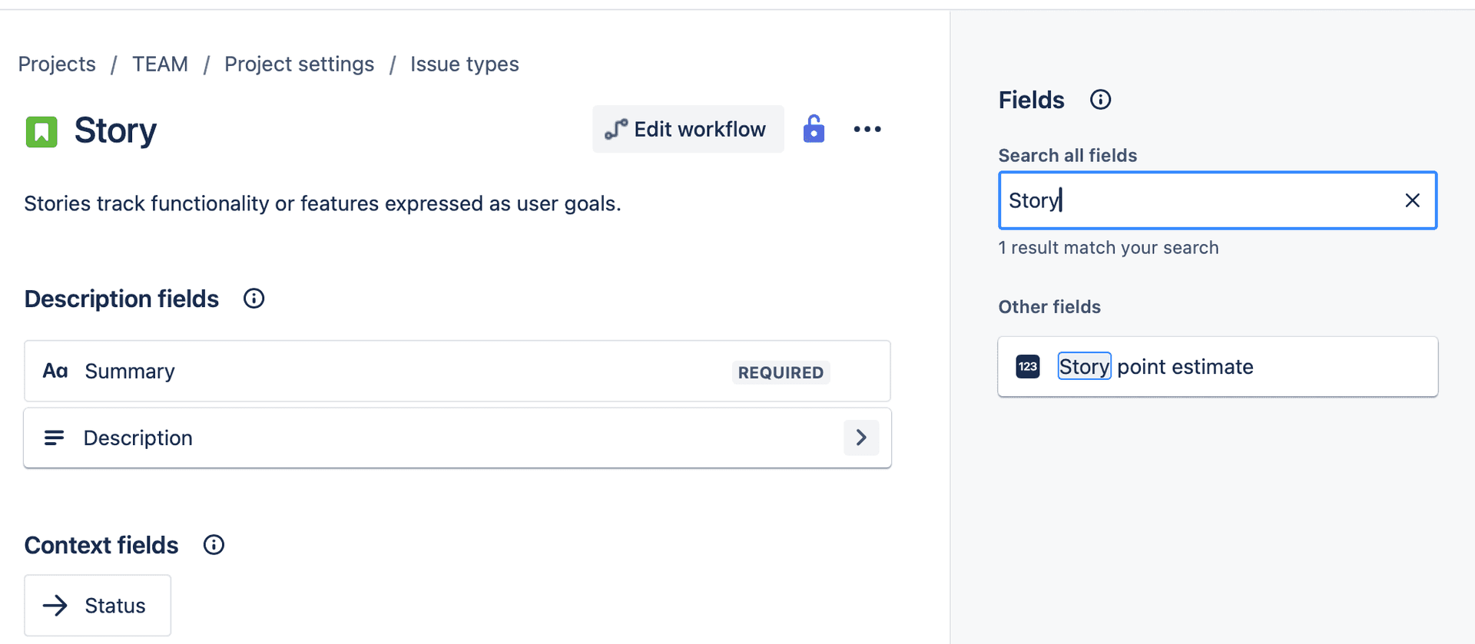Click the green Story issue type icon
This screenshot has width=1475, height=644.
[x=41, y=131]
